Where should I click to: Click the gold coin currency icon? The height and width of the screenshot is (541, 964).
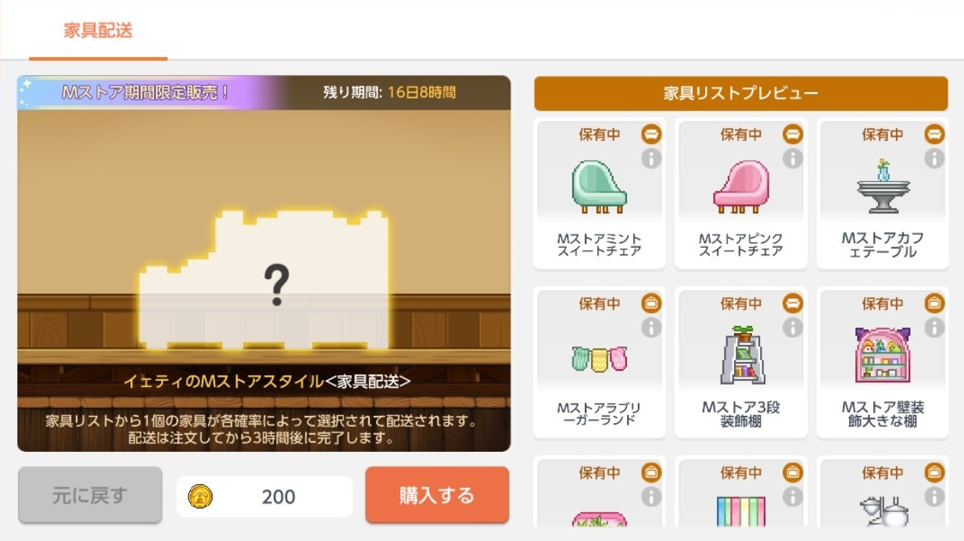point(201,496)
